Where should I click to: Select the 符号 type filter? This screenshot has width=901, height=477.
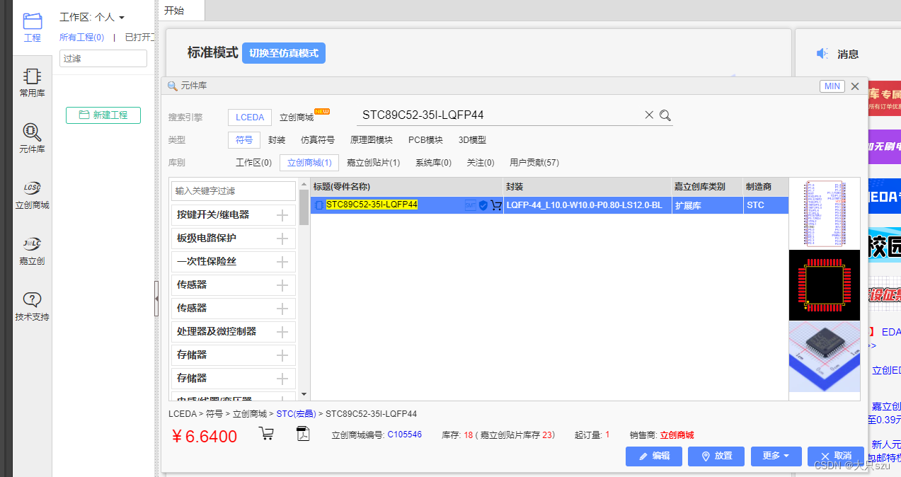244,140
